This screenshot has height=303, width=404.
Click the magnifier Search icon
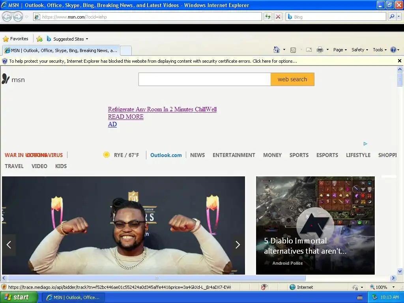(x=392, y=17)
